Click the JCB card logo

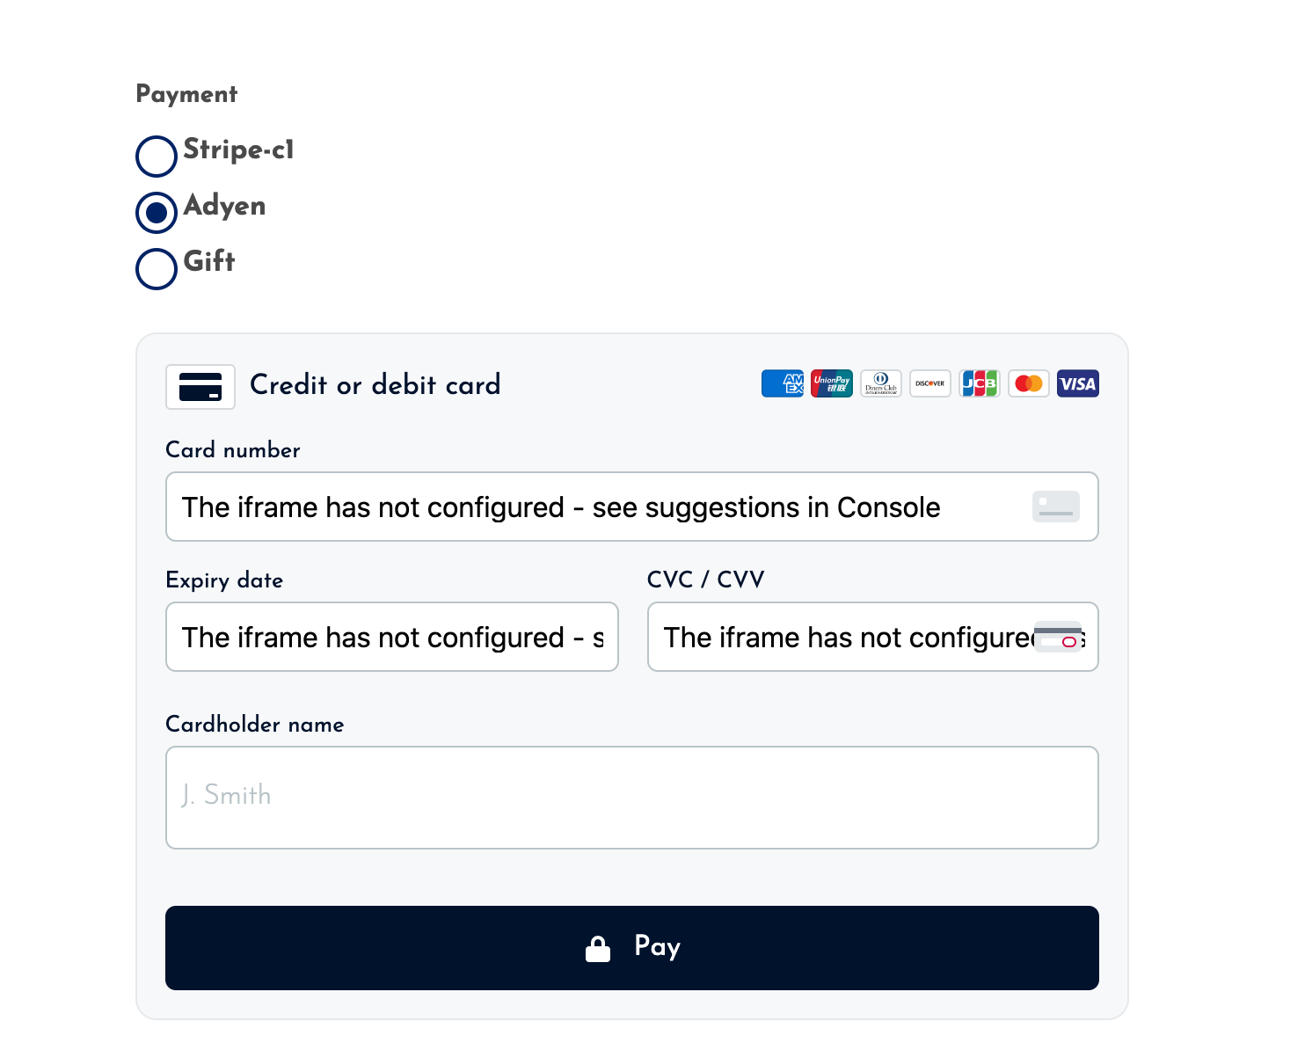click(x=980, y=383)
